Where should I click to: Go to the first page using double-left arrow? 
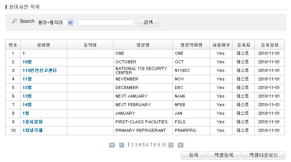click(112, 145)
